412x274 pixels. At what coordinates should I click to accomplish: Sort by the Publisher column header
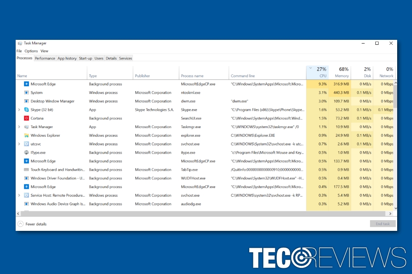[156, 73]
